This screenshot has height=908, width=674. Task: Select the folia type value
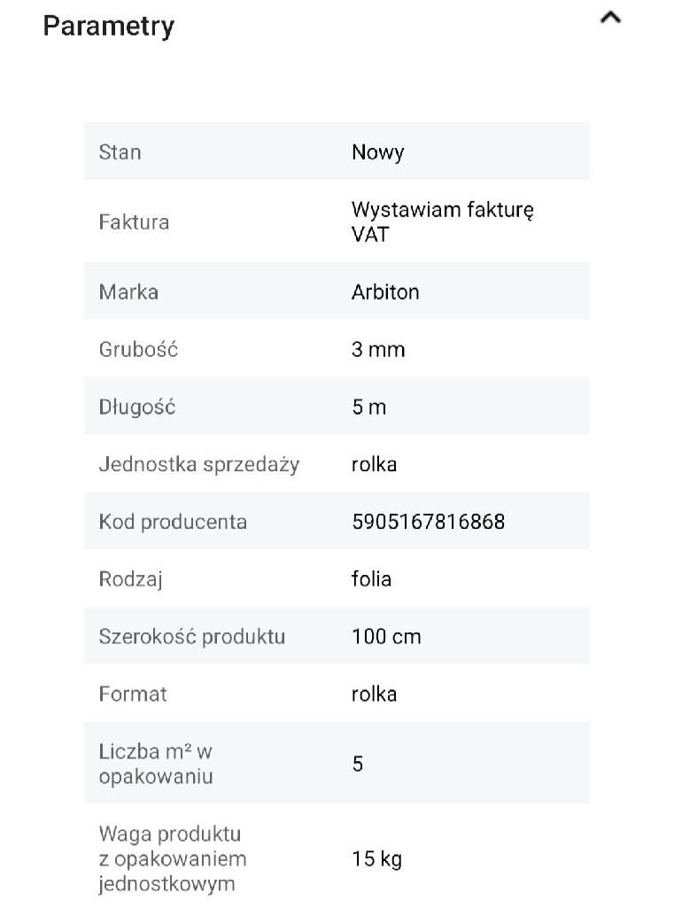pos(371,579)
